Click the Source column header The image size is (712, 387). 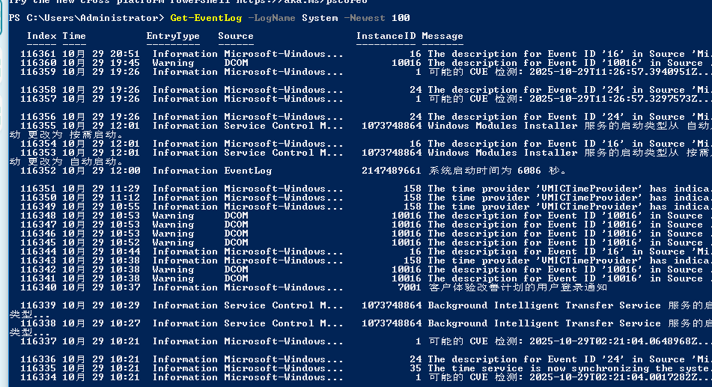[x=236, y=36]
